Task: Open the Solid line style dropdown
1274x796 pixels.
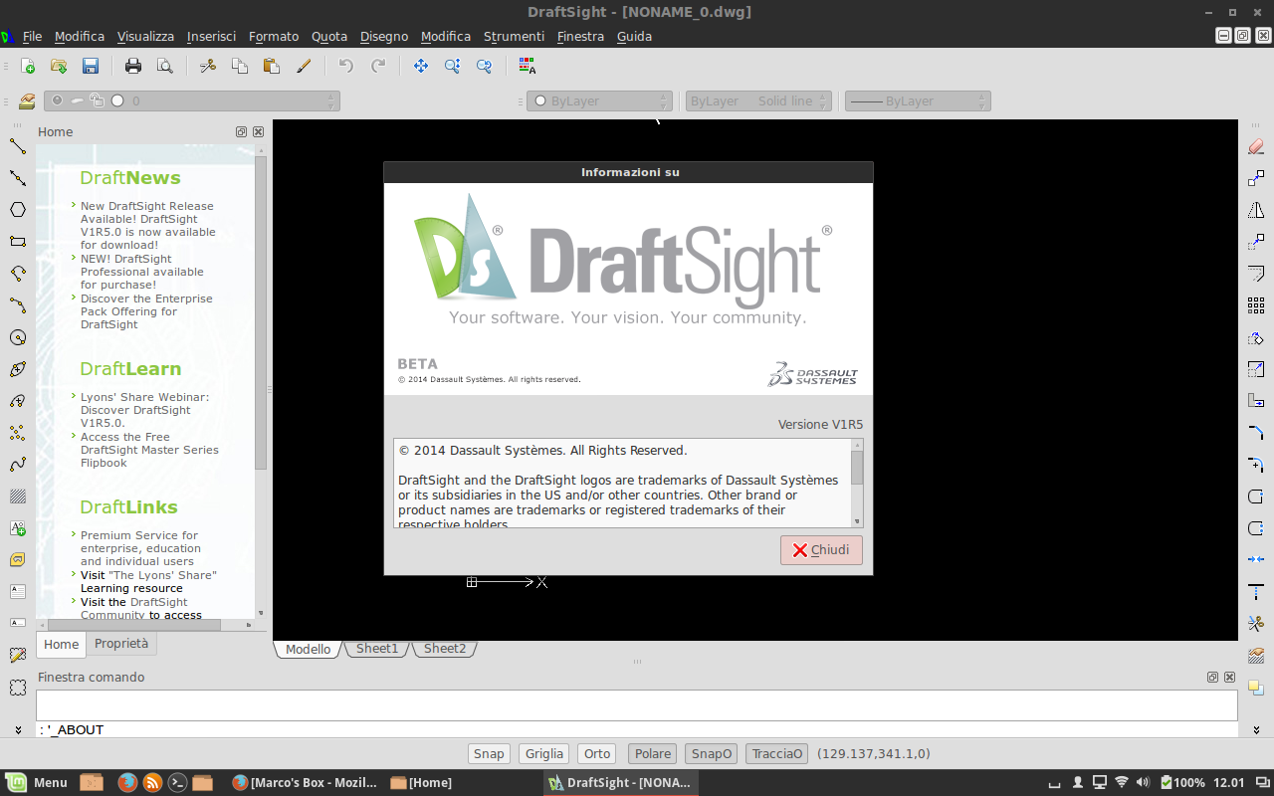Action: coord(758,100)
